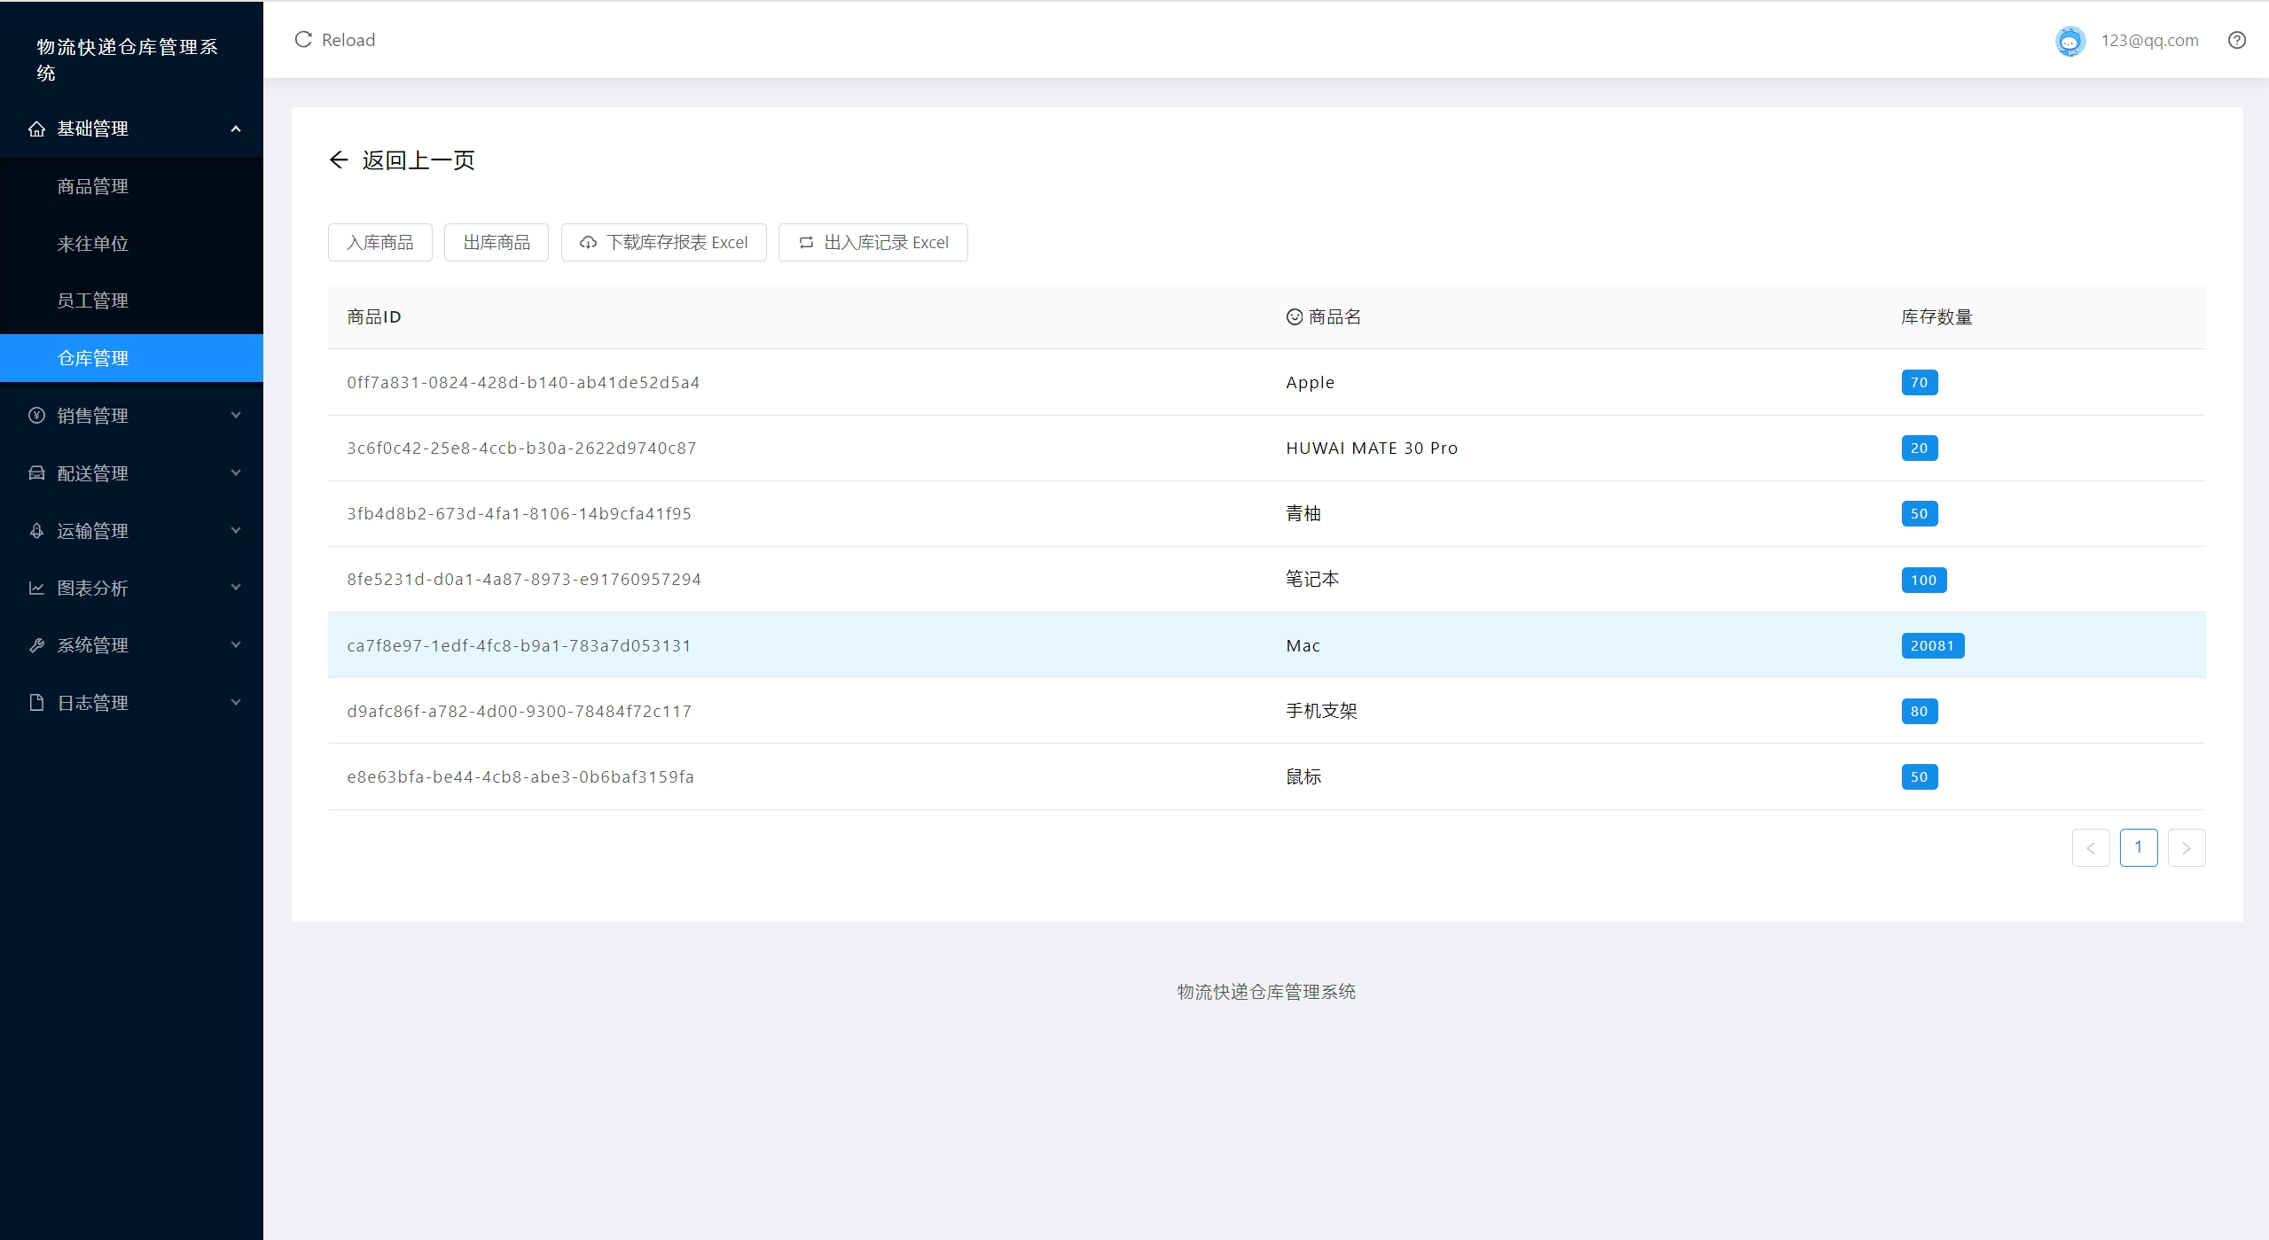
Task: Click the 入库商品 button
Action: point(379,243)
